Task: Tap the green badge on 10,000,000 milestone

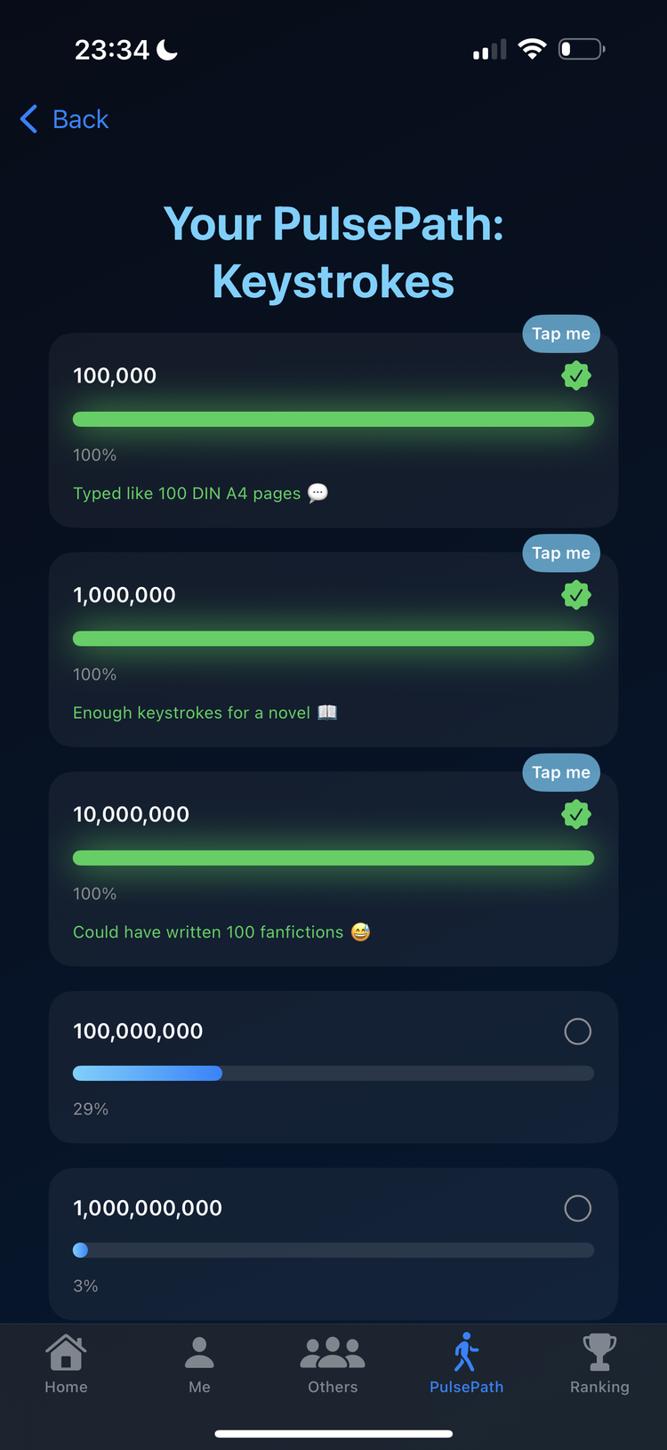Action: point(576,814)
